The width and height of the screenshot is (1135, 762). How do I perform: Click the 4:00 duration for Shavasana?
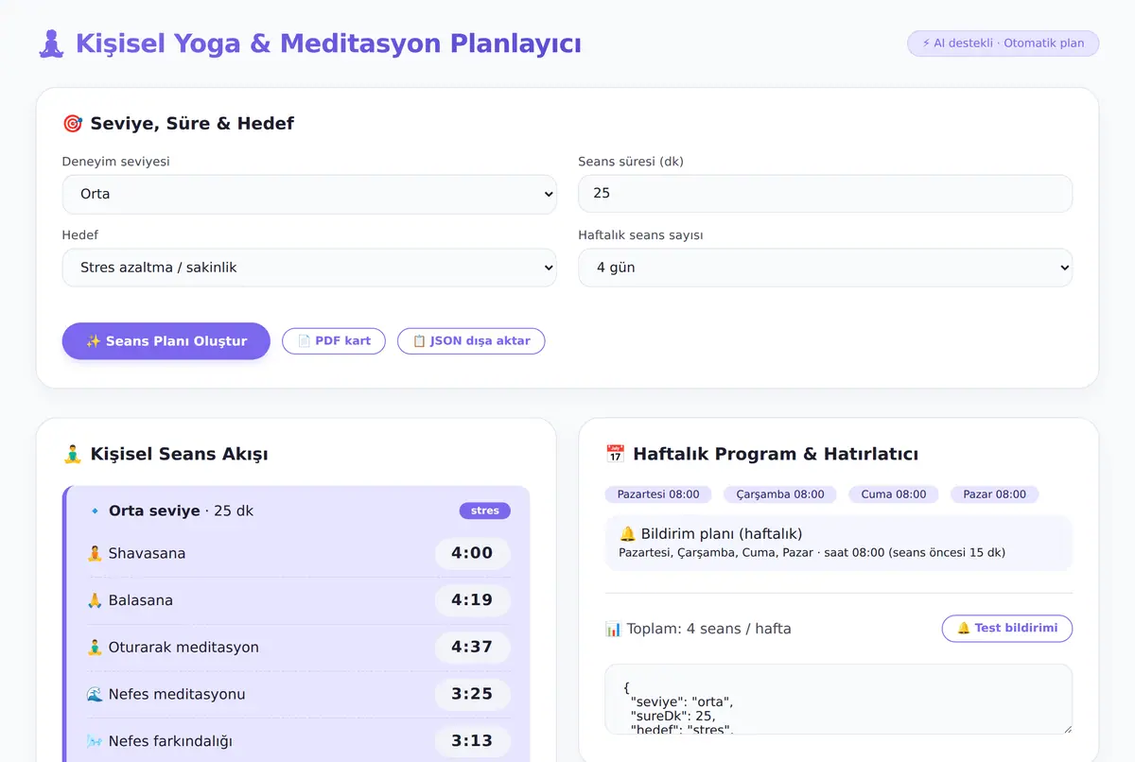[472, 553]
